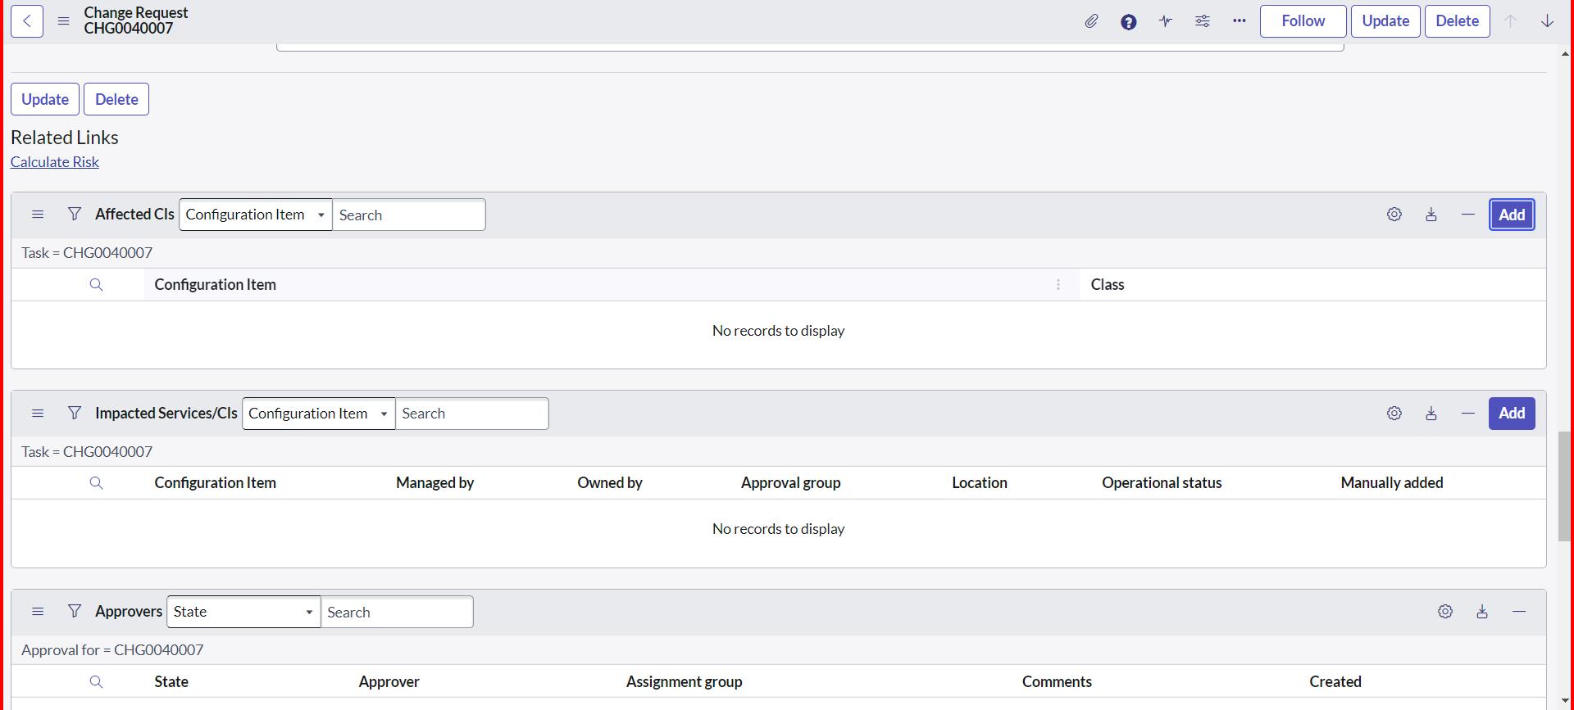Click the Approvers filter funnel icon

[75, 611]
